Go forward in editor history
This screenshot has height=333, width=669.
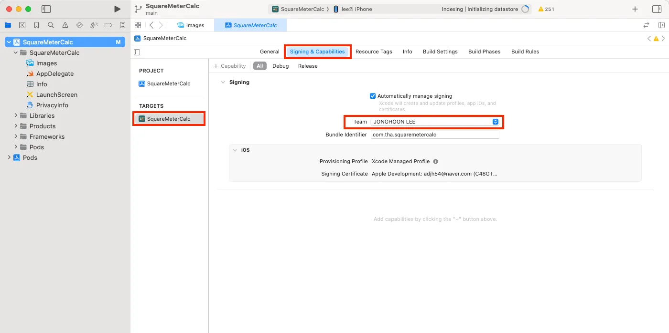[x=161, y=25]
